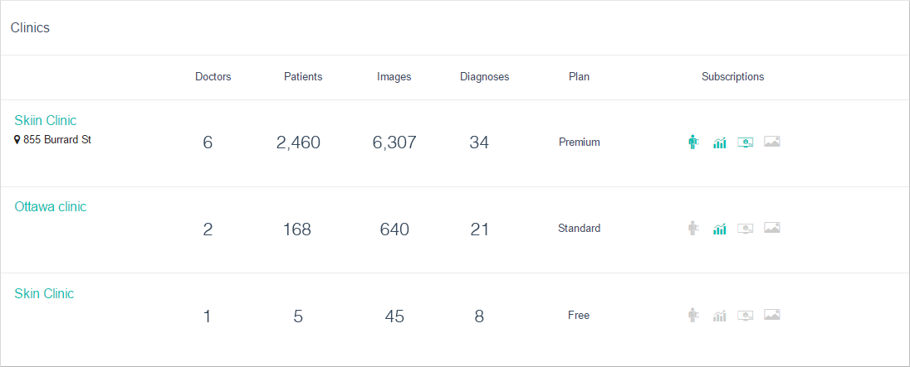Click the picture icon in Skiin Clinic row
910x367 pixels.
(x=772, y=142)
